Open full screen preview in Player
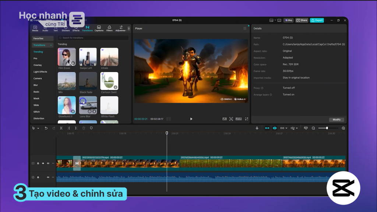 (246, 119)
